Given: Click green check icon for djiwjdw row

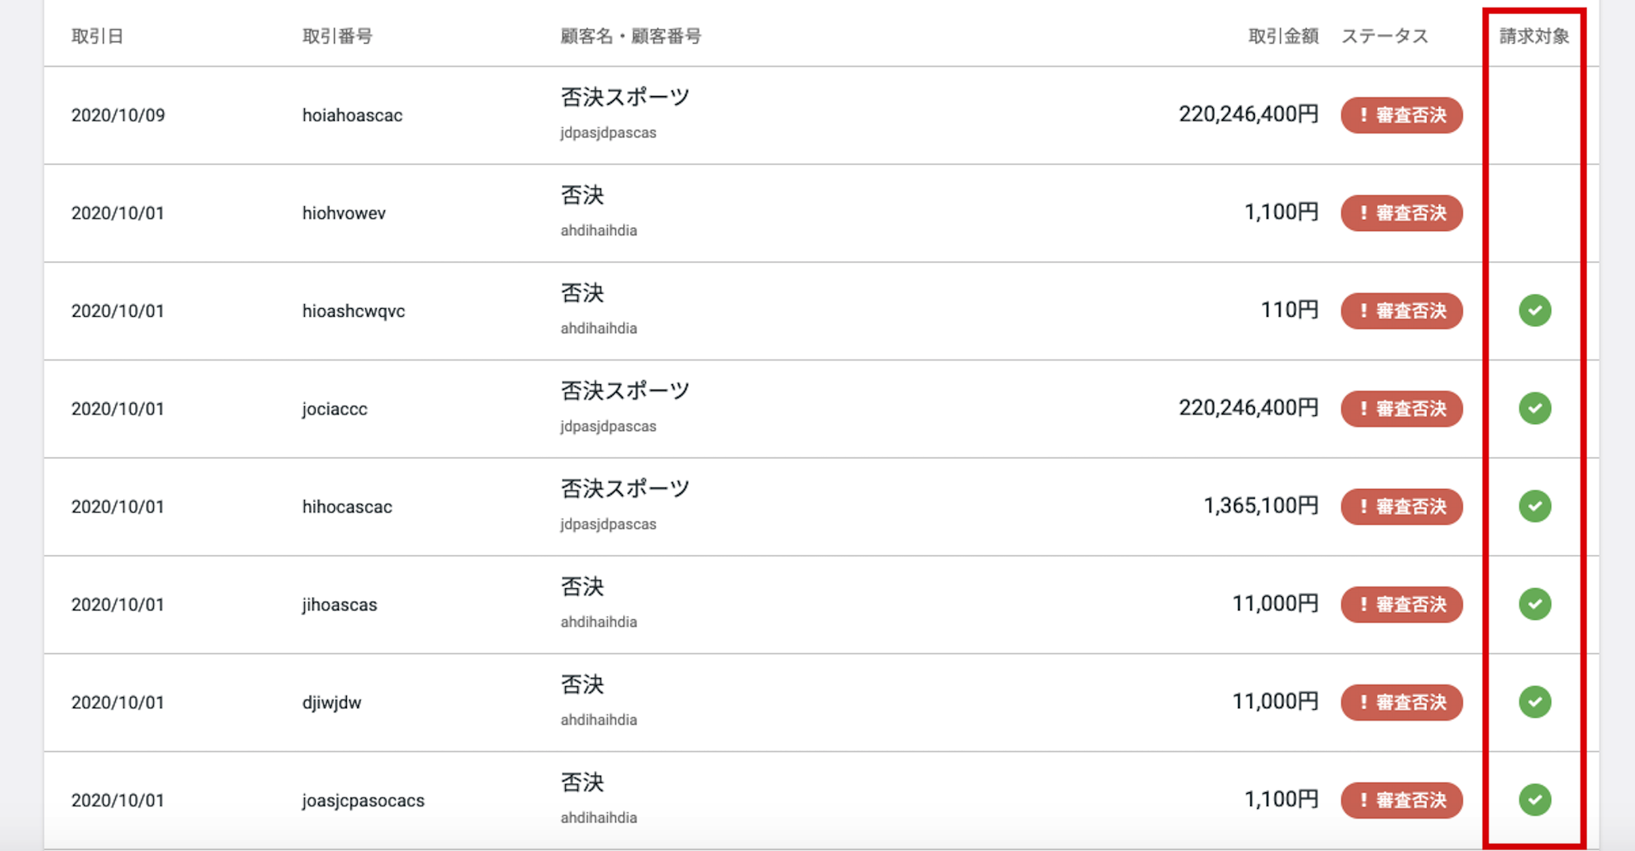Looking at the screenshot, I should point(1535,702).
